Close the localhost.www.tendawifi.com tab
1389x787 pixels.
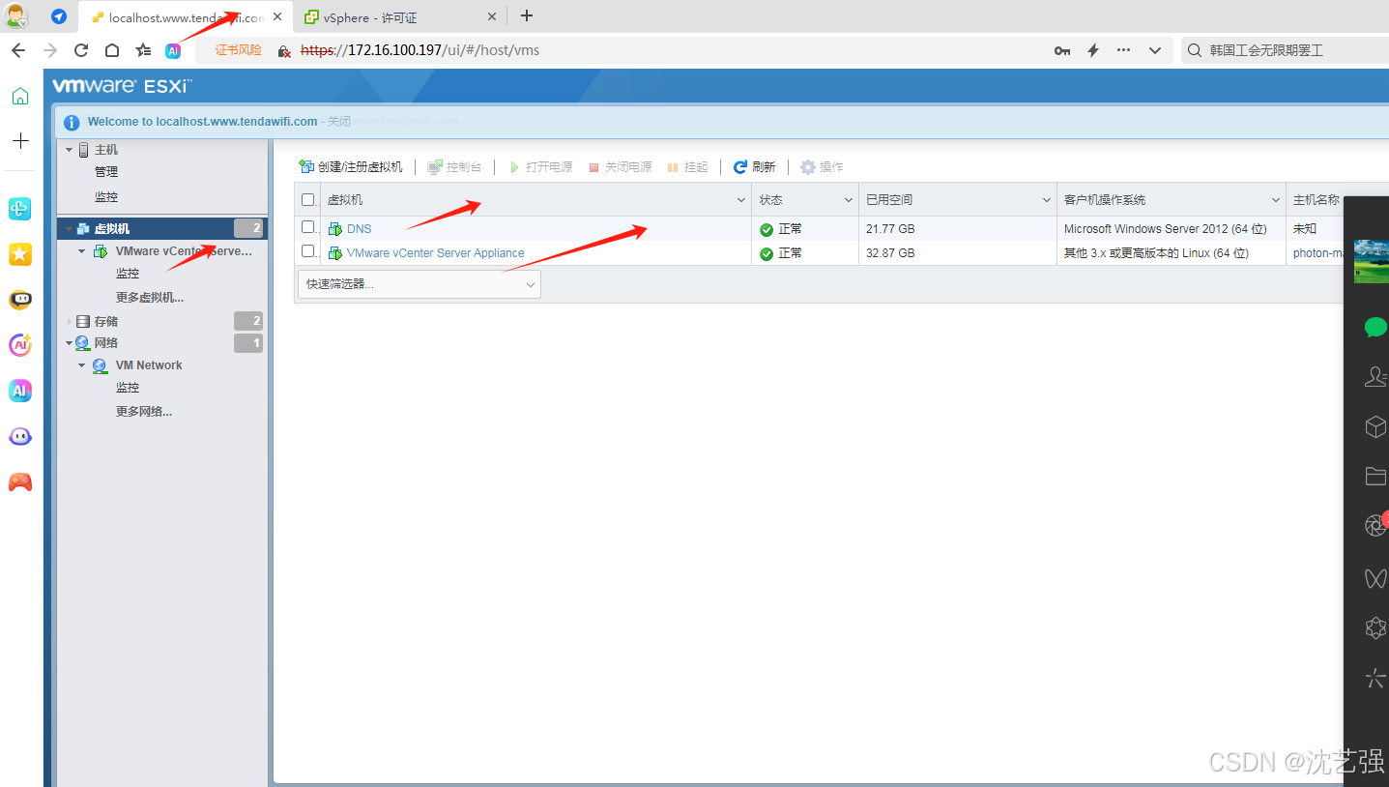tap(277, 17)
